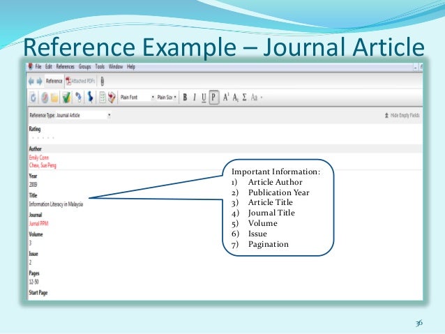Screen dimensions: 445x334
Task: Click the journal value Jurnal PPM
Action: point(38,224)
